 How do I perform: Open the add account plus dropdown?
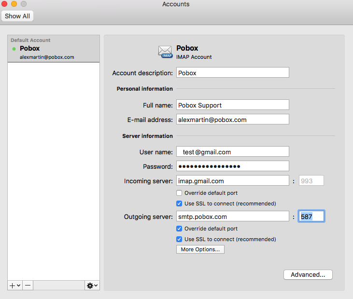15,285
